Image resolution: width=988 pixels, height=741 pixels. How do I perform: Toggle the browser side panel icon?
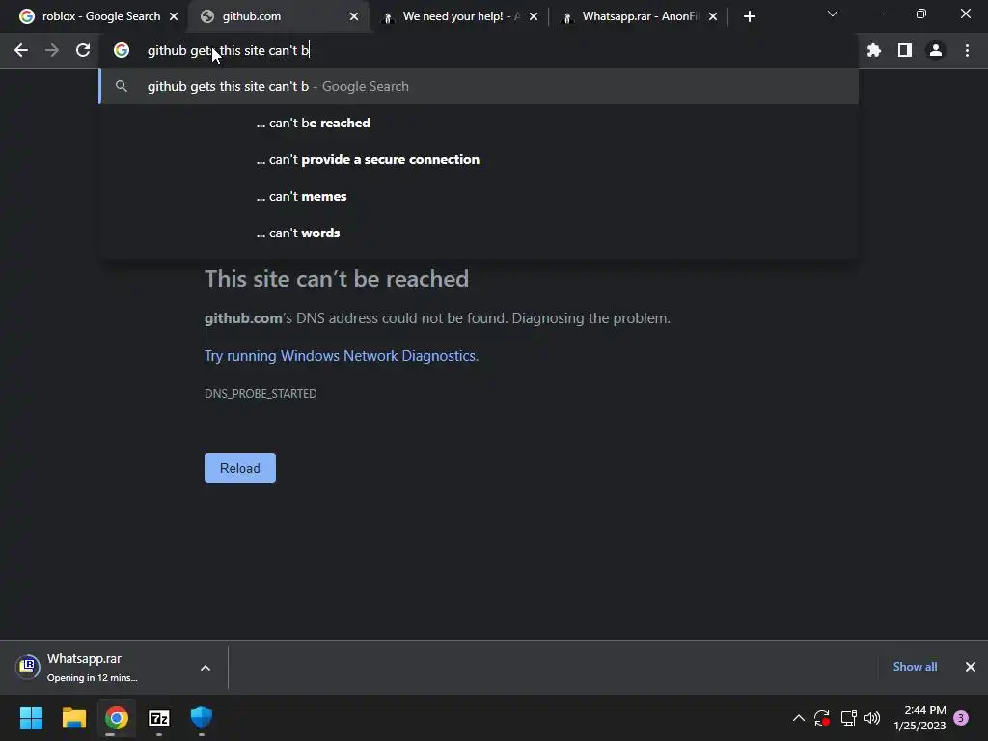[x=905, y=50]
